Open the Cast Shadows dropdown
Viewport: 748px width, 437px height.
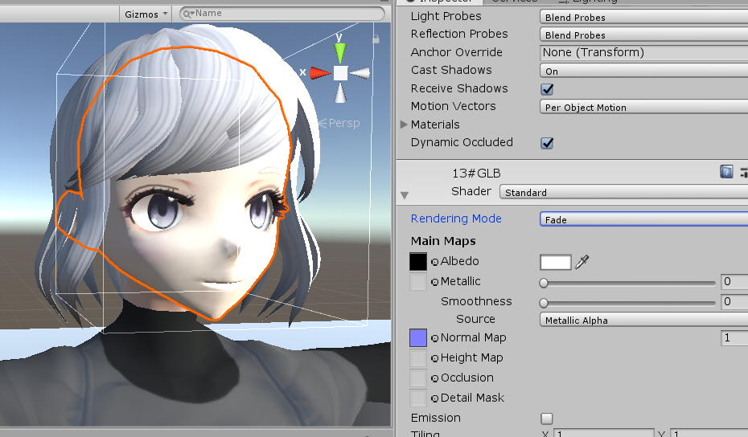643,71
